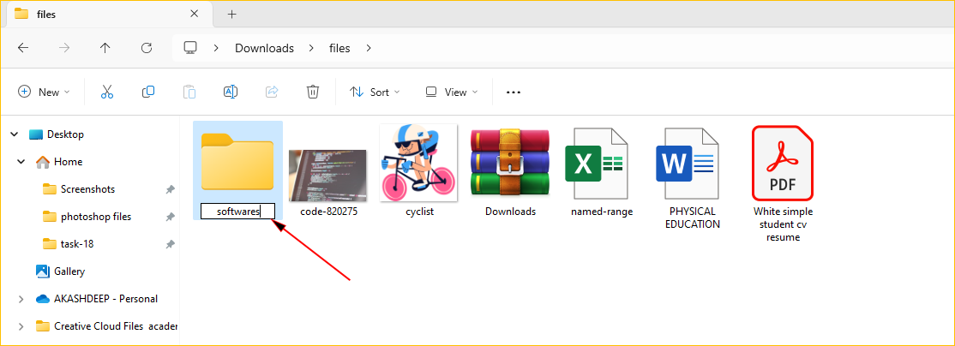Click the Copy icon in toolbar
The width and height of the screenshot is (955, 346).
148,92
